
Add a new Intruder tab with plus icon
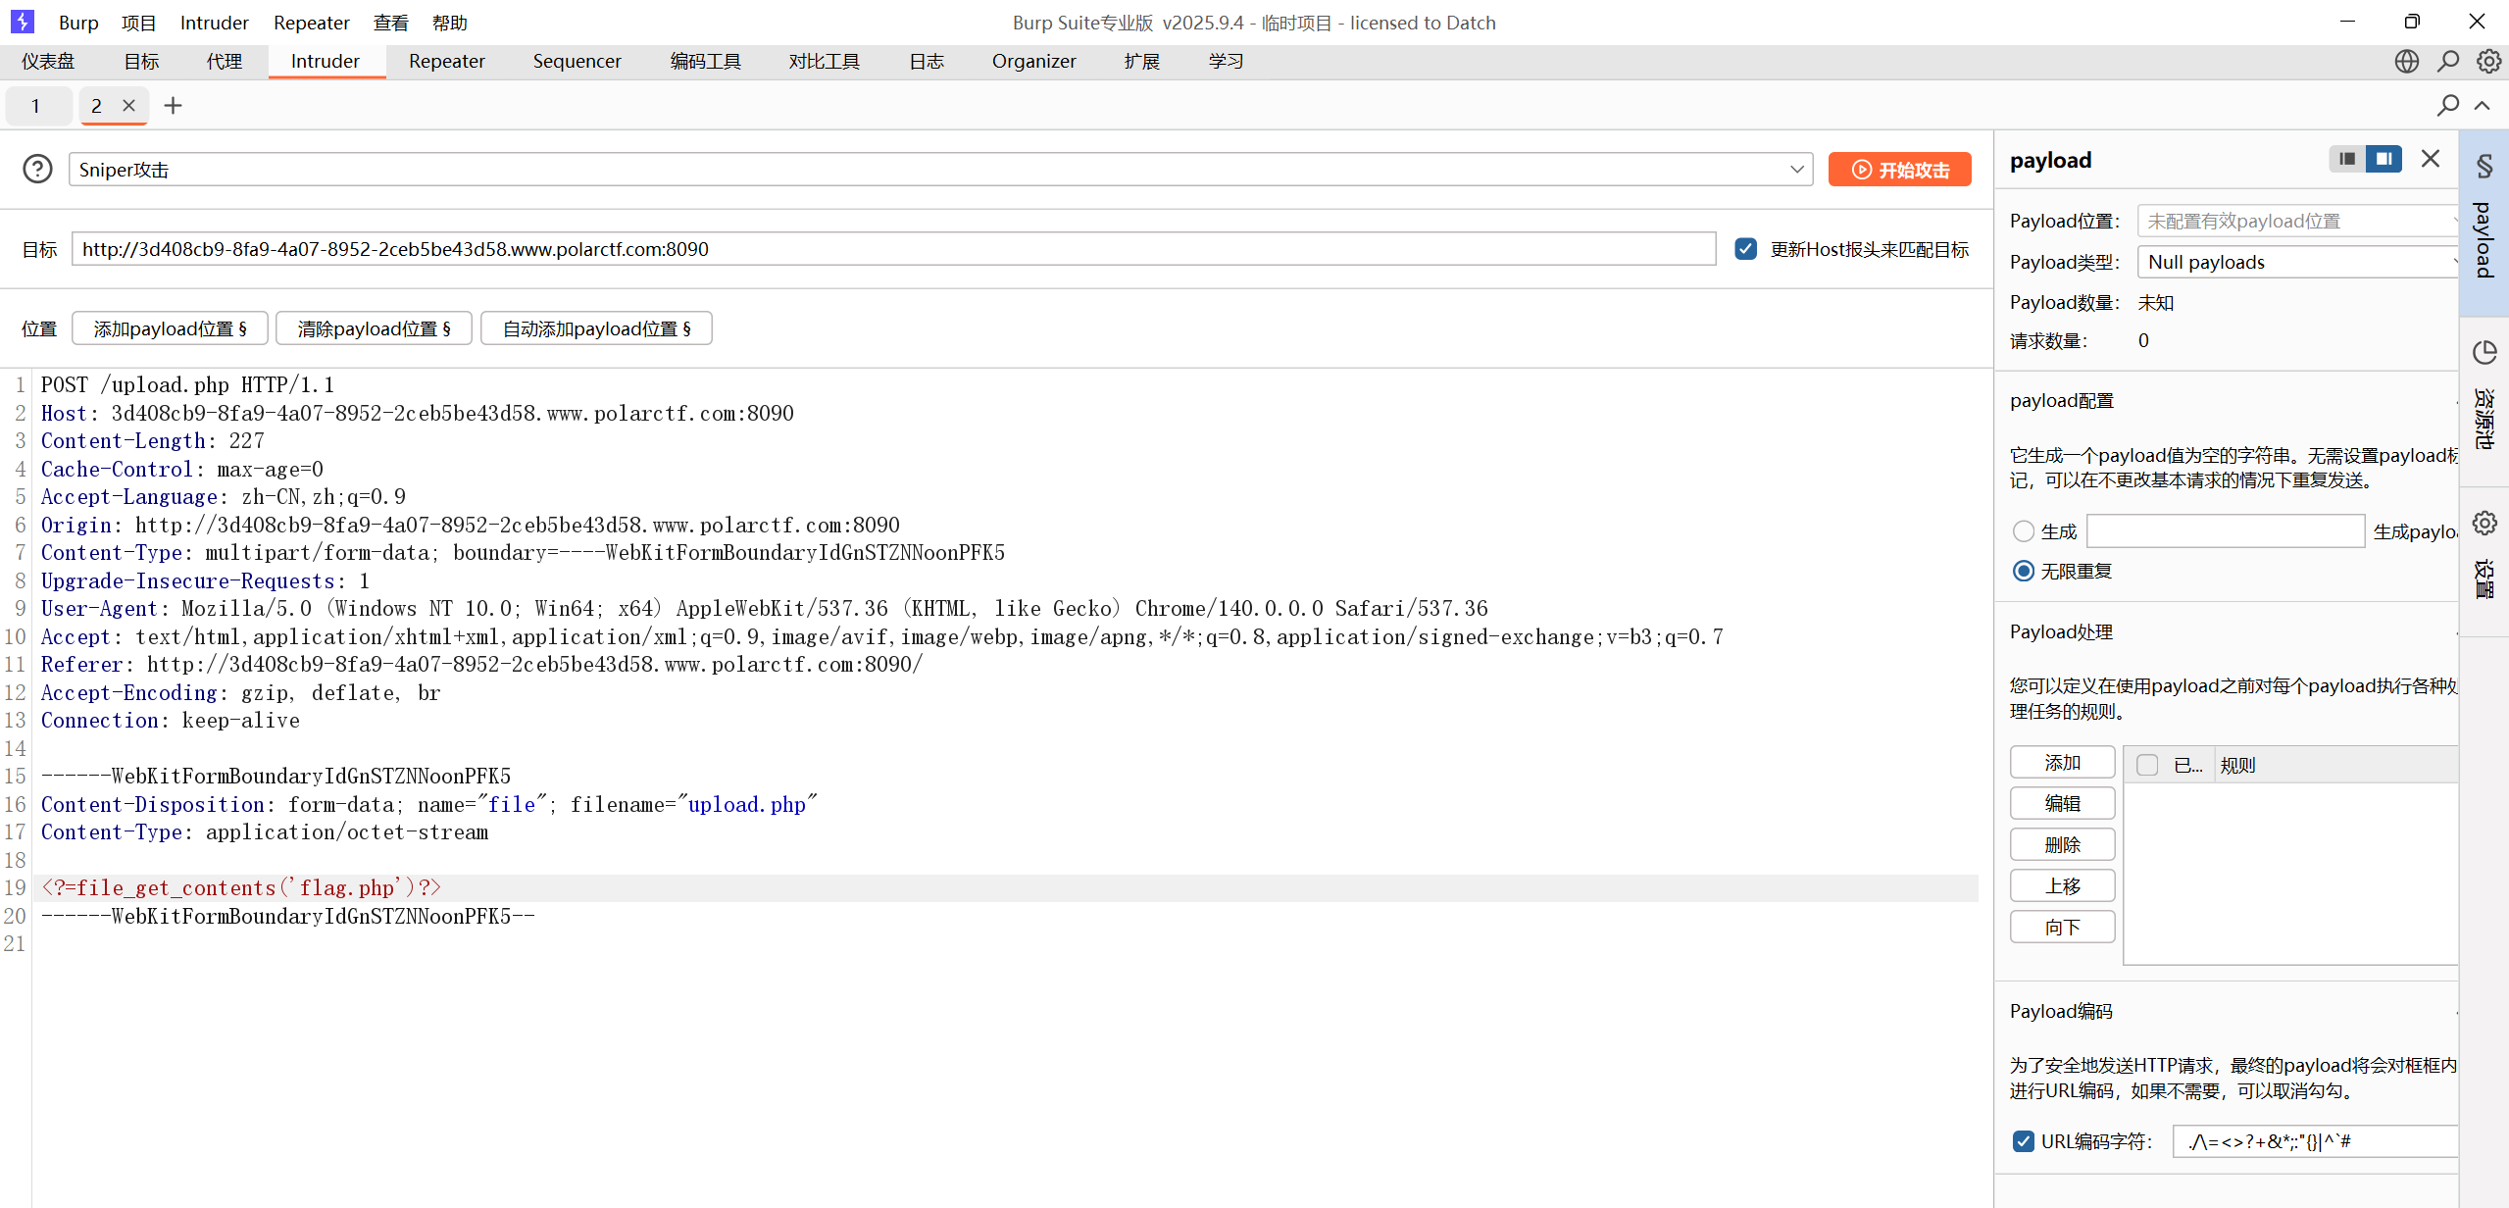coord(173,106)
